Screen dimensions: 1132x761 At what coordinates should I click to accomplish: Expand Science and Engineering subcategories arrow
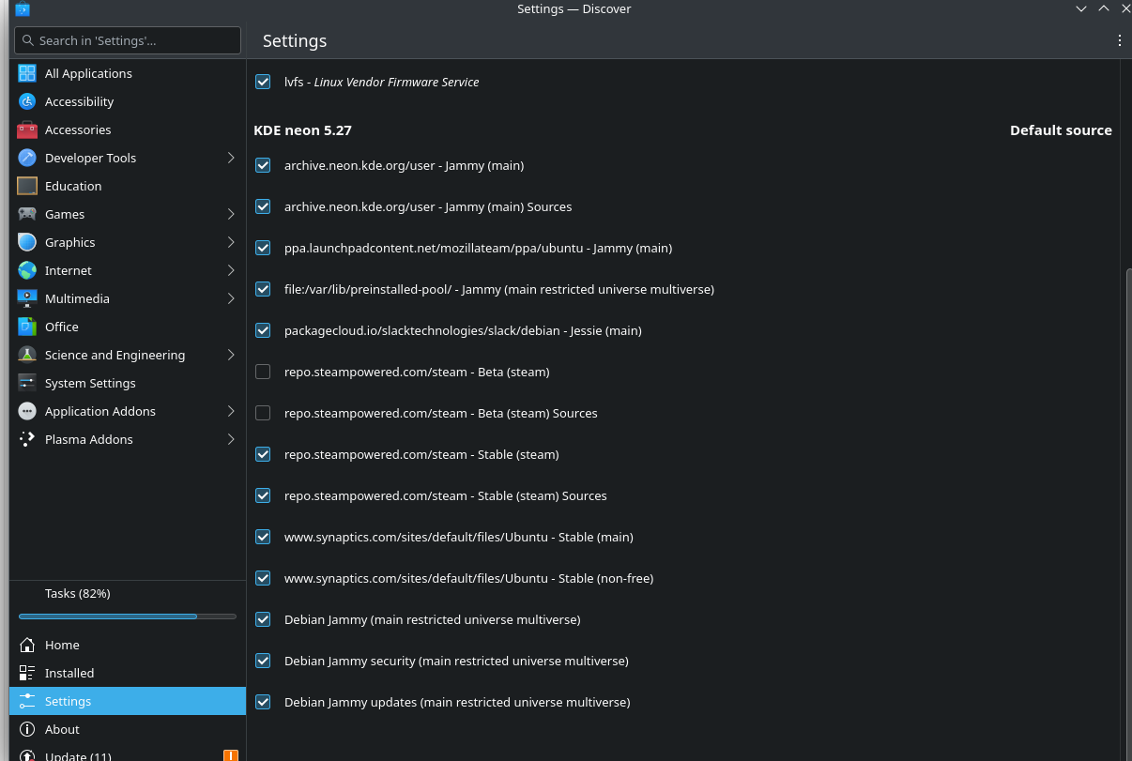coord(231,355)
